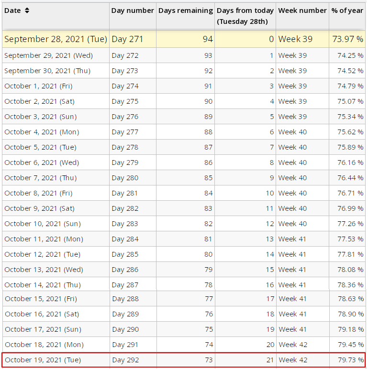
Task: Select October 1, 2021 (Fri) date
Action: [x=38, y=86]
